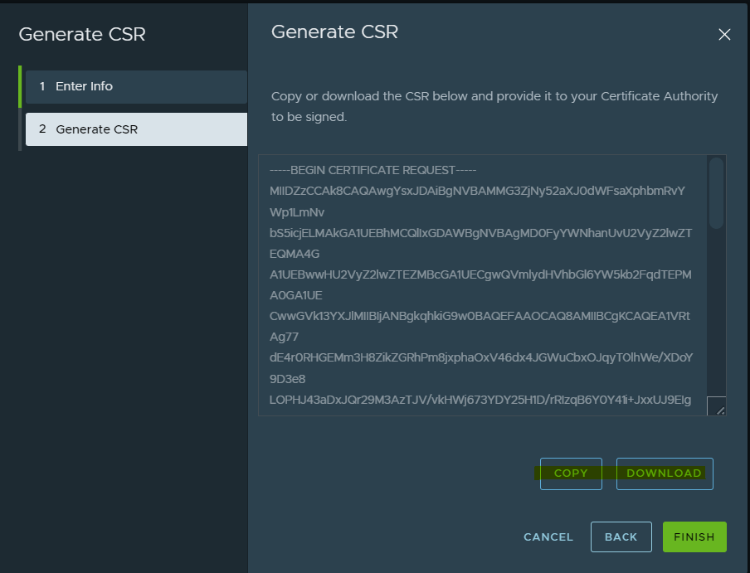Viewport: 750px width, 573px height.
Task: Click the CSR text area scrollbar thumb
Action: [x=715, y=192]
